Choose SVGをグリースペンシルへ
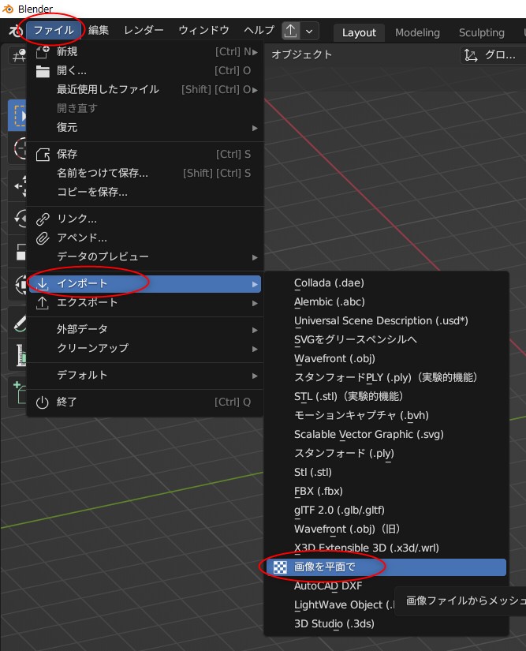The width and height of the screenshot is (526, 651). 386,340
